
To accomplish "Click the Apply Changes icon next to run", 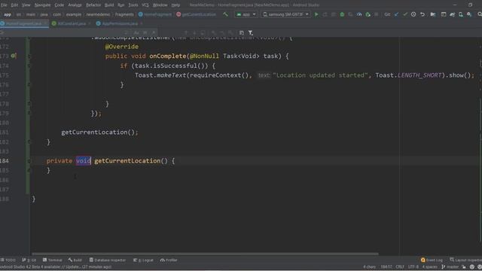I will (325, 14).
